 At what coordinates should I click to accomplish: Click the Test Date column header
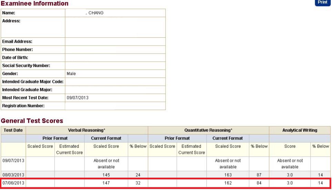13,130
